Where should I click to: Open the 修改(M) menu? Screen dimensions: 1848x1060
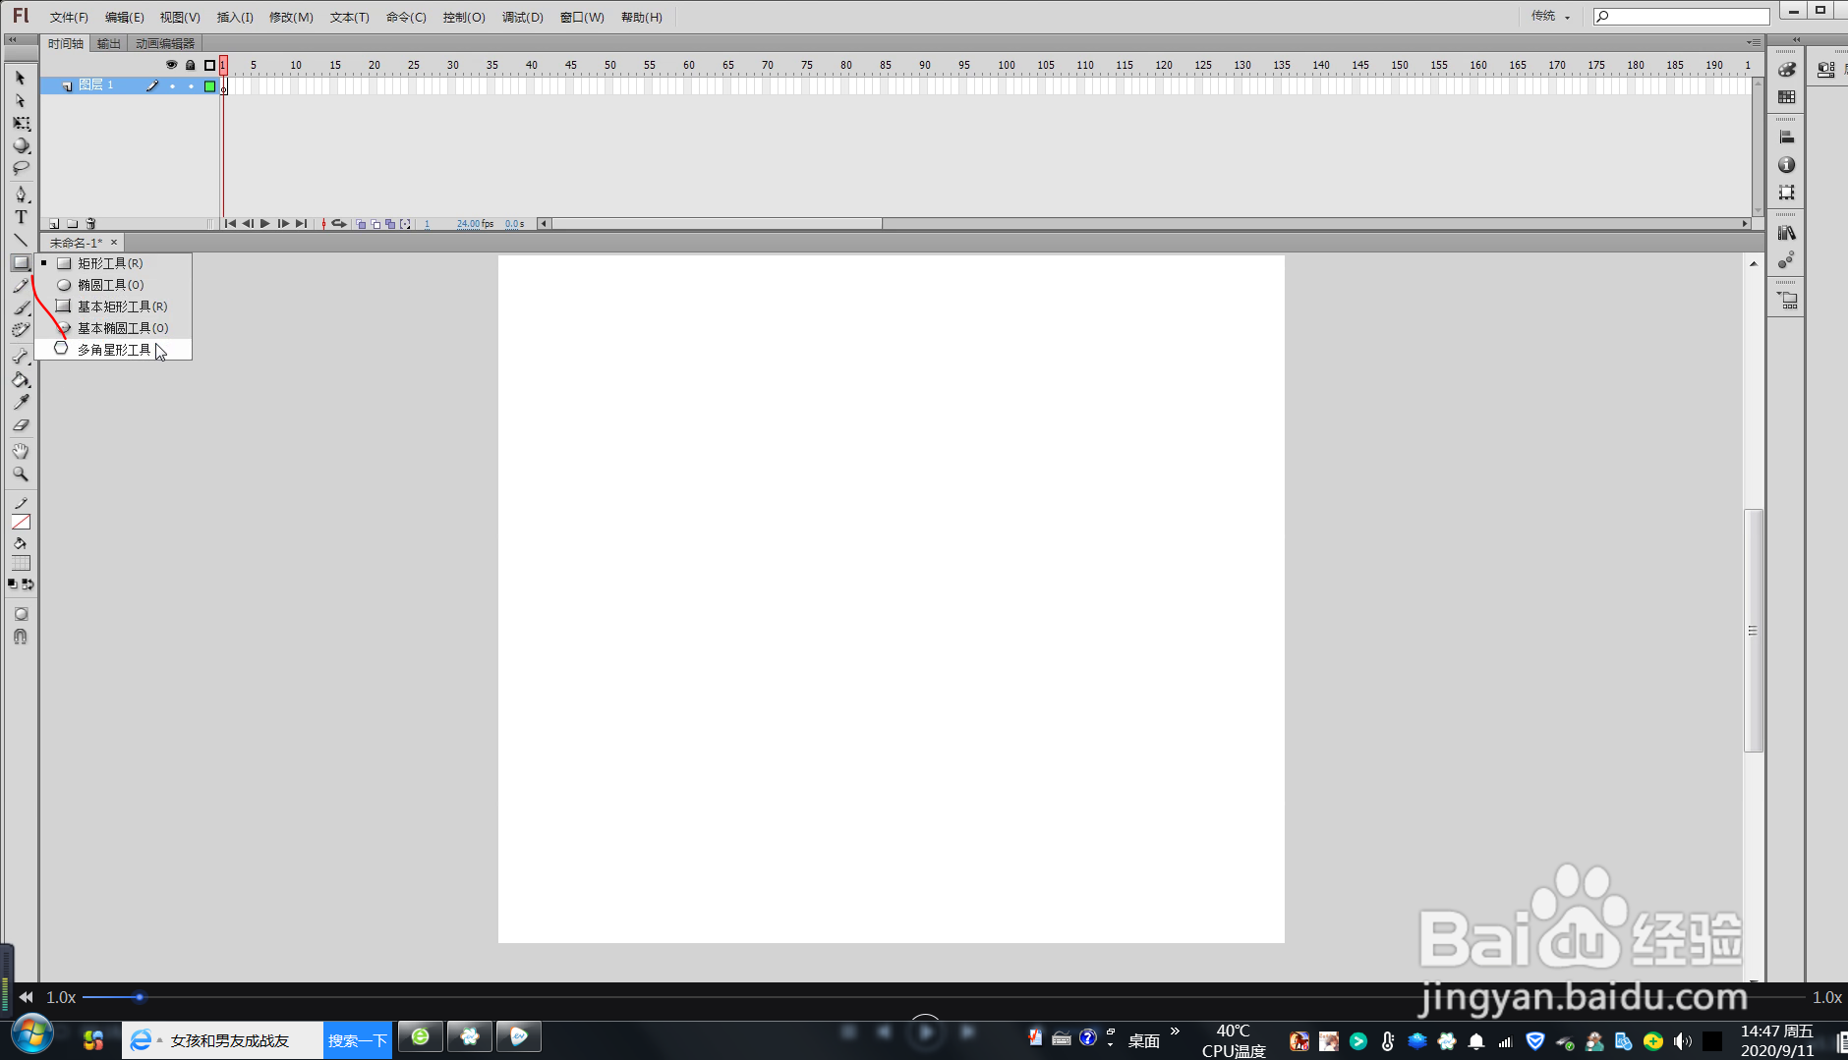click(290, 16)
